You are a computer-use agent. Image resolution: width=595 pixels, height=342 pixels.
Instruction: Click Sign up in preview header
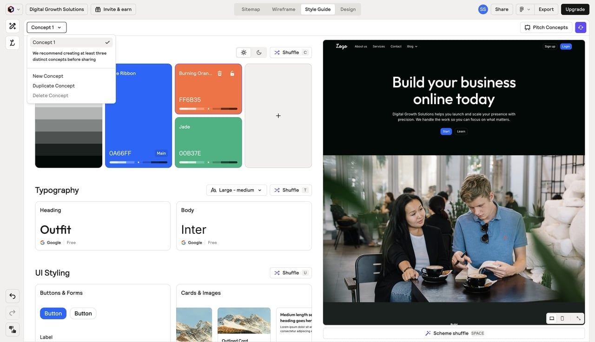pos(550,46)
